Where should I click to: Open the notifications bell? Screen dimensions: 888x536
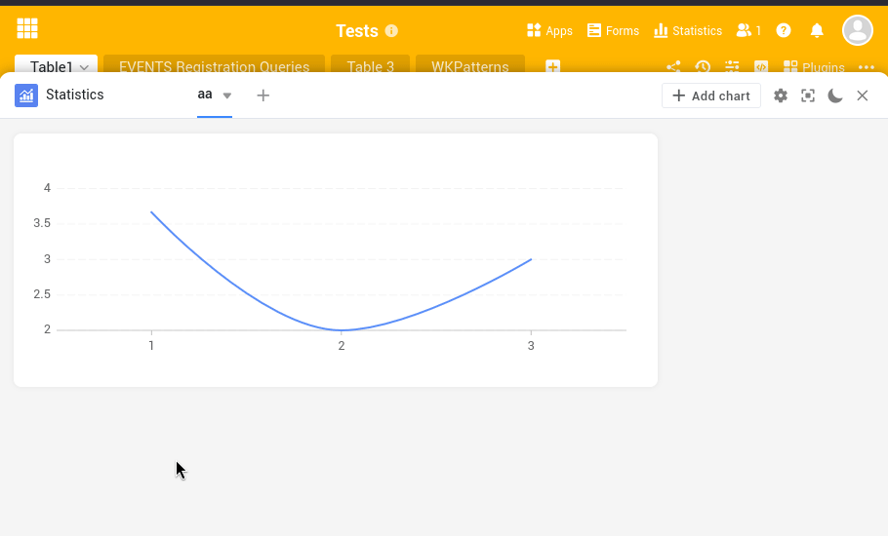(818, 31)
